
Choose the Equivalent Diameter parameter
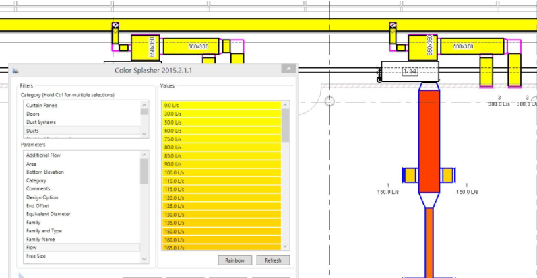(82, 214)
